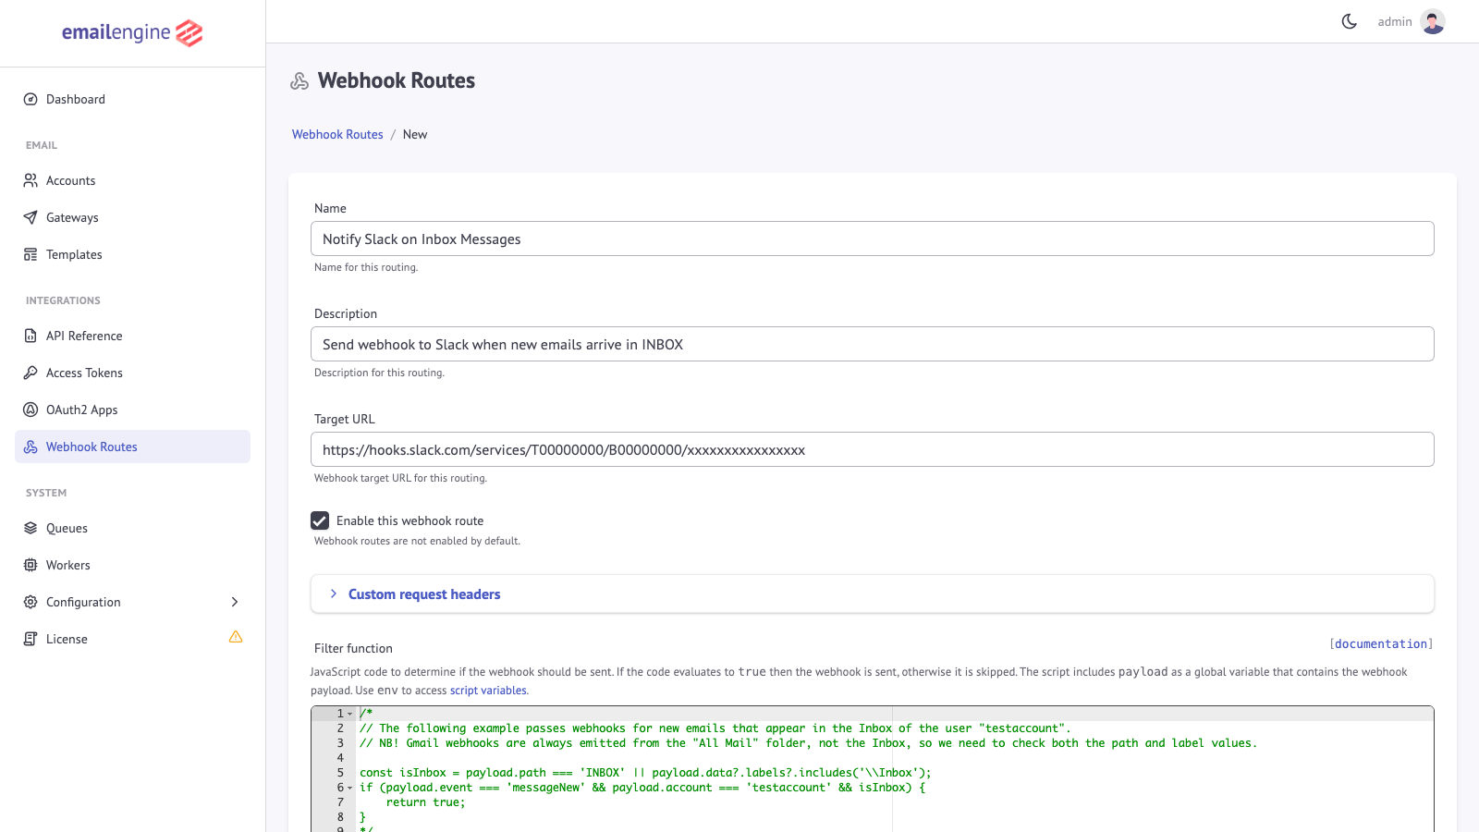The height and width of the screenshot is (832, 1479).
Task: Click the Webhook Routes breadcrumb link
Action: coord(337,134)
